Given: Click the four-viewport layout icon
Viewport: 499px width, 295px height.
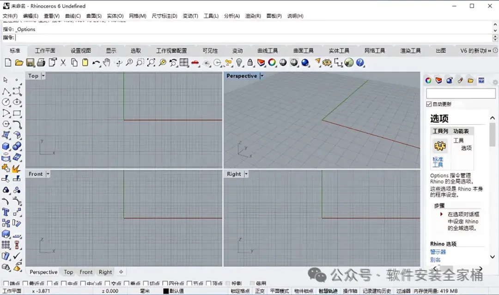Looking at the screenshot, I should click(x=184, y=63).
